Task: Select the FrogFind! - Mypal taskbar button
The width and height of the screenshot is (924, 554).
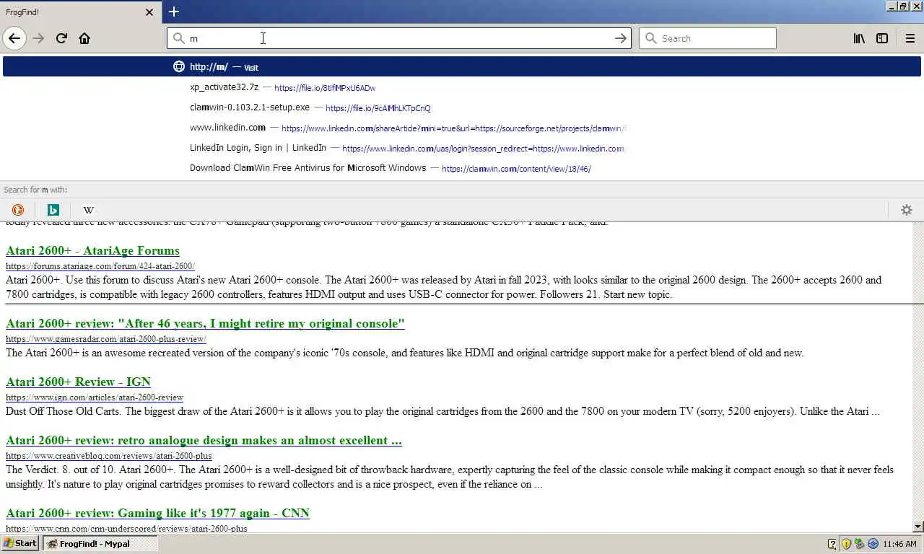Action: [x=100, y=544]
